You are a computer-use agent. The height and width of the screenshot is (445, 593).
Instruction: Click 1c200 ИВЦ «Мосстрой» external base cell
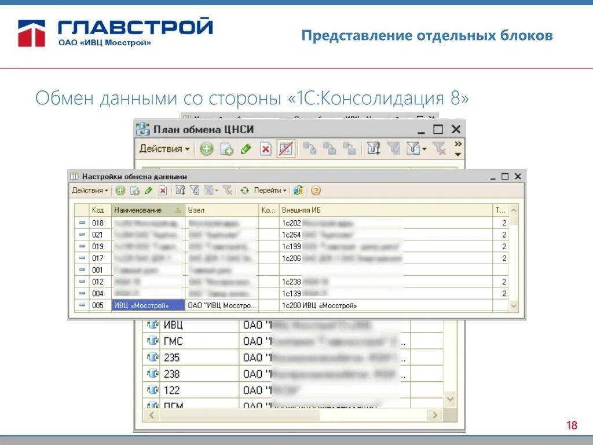[386, 305]
